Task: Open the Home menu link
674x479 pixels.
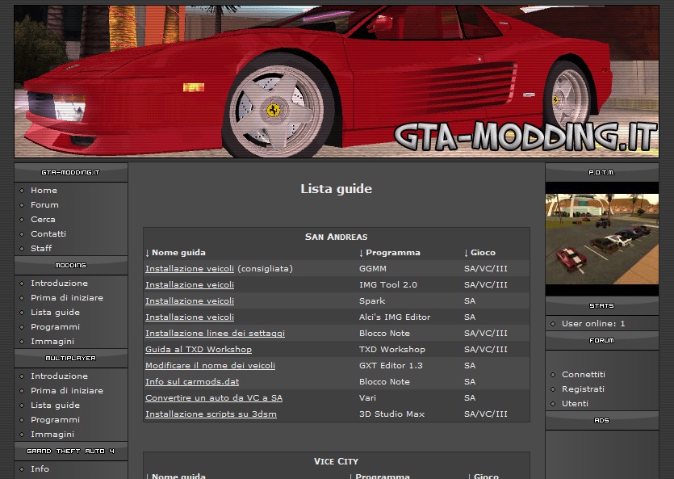Action: (44, 190)
